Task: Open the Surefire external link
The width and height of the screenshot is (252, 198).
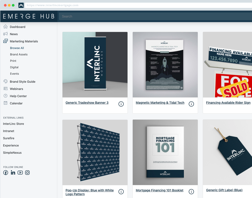Action: click(9, 138)
